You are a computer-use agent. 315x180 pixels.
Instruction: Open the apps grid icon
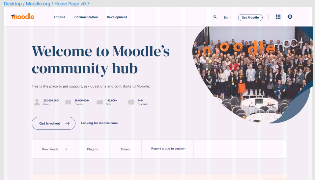278,17
